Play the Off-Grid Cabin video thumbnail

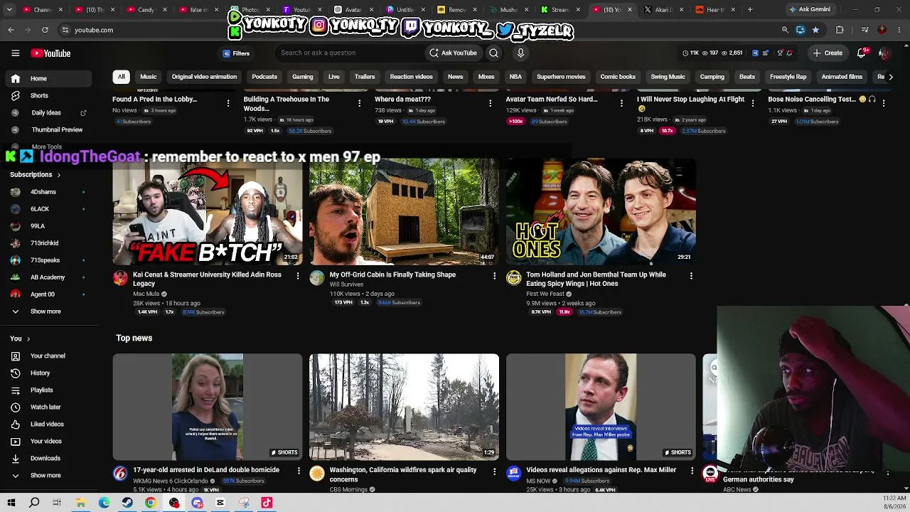[x=404, y=212]
